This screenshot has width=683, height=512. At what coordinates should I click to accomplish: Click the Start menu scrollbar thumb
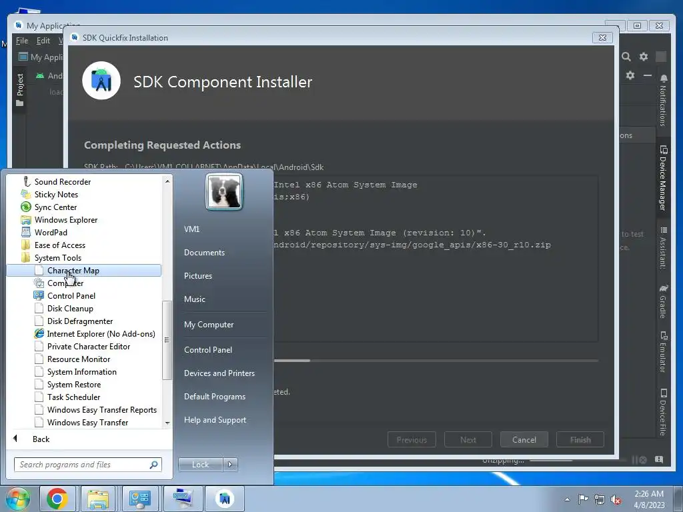tap(167, 340)
